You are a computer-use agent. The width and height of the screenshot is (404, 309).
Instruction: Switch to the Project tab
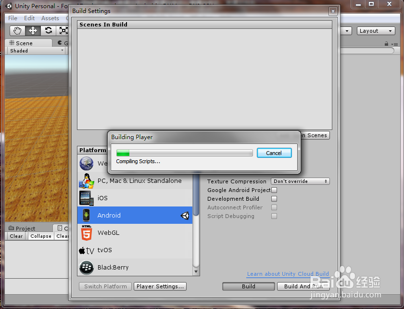[x=28, y=228]
